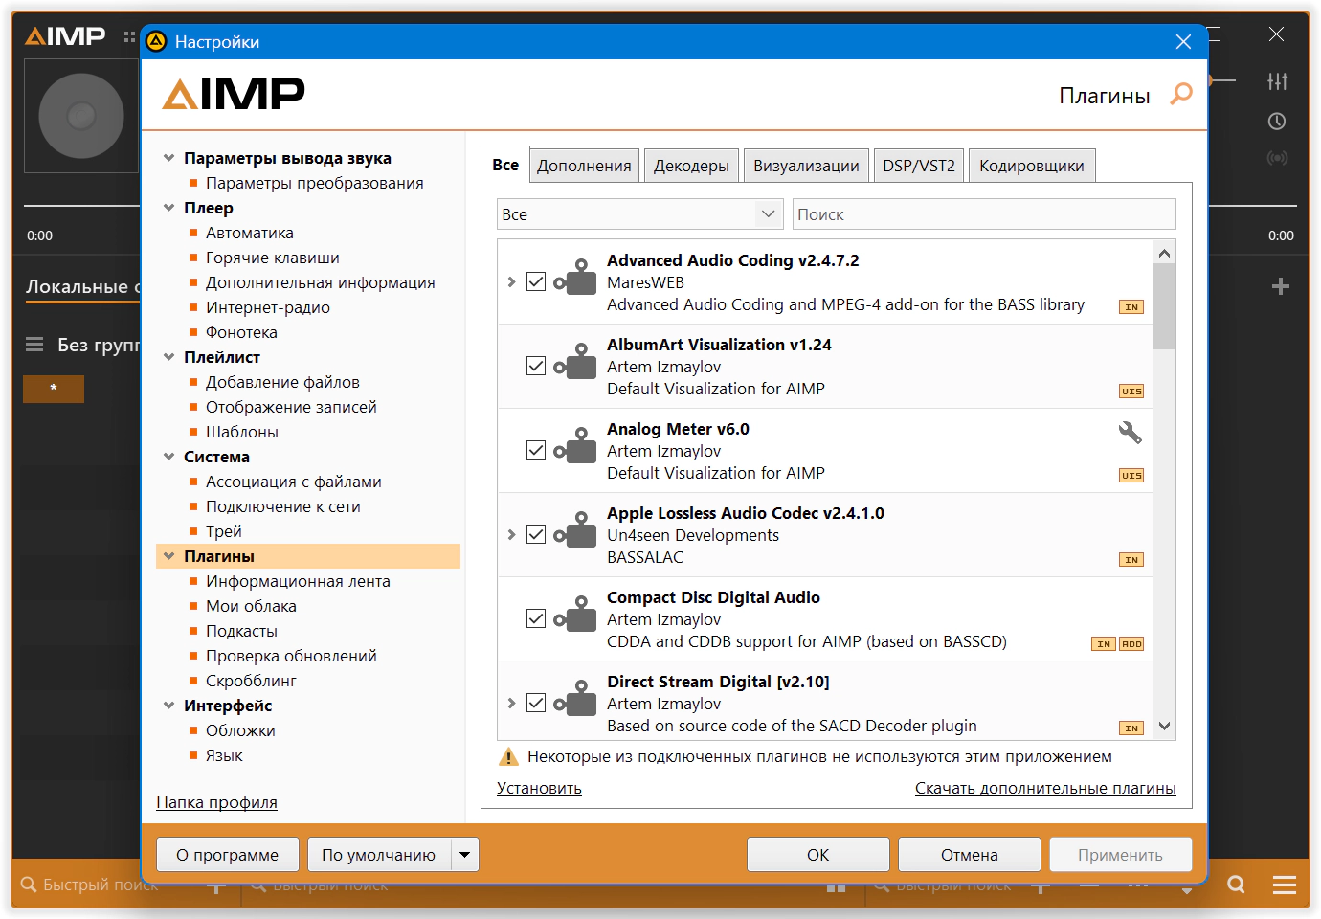Open the Скачать дополнительные плагины link

pyautogui.click(x=1045, y=788)
